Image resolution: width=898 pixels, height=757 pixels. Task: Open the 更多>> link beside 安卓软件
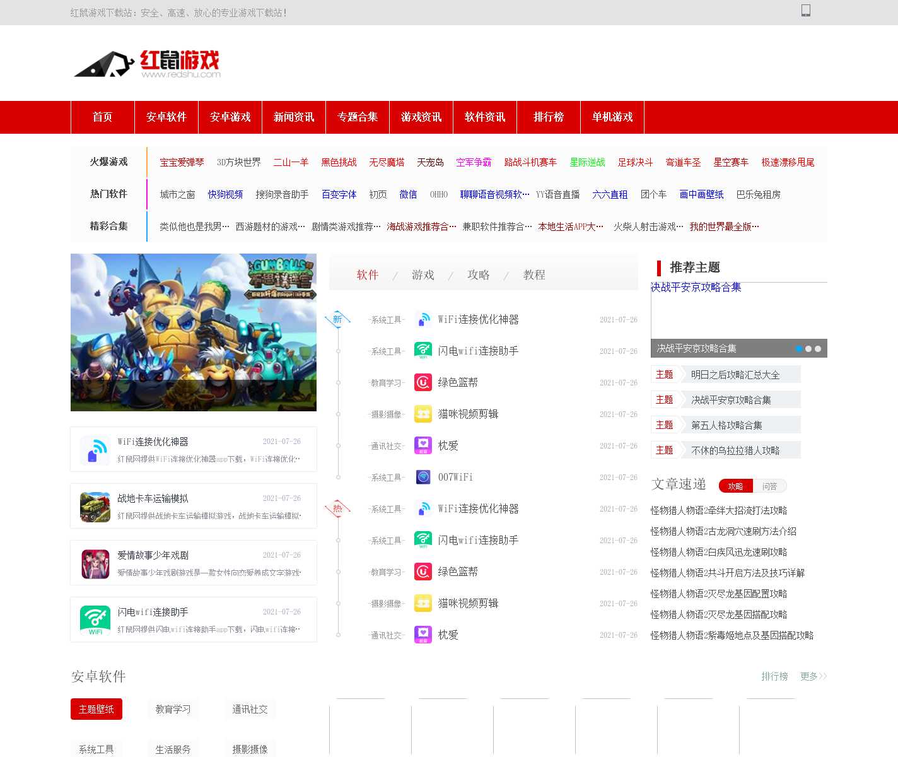pyautogui.click(x=813, y=676)
